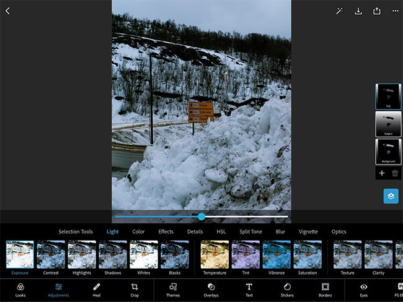Screen dimensions: 403x302
Task: Open the Themes tool
Action: coord(173,290)
